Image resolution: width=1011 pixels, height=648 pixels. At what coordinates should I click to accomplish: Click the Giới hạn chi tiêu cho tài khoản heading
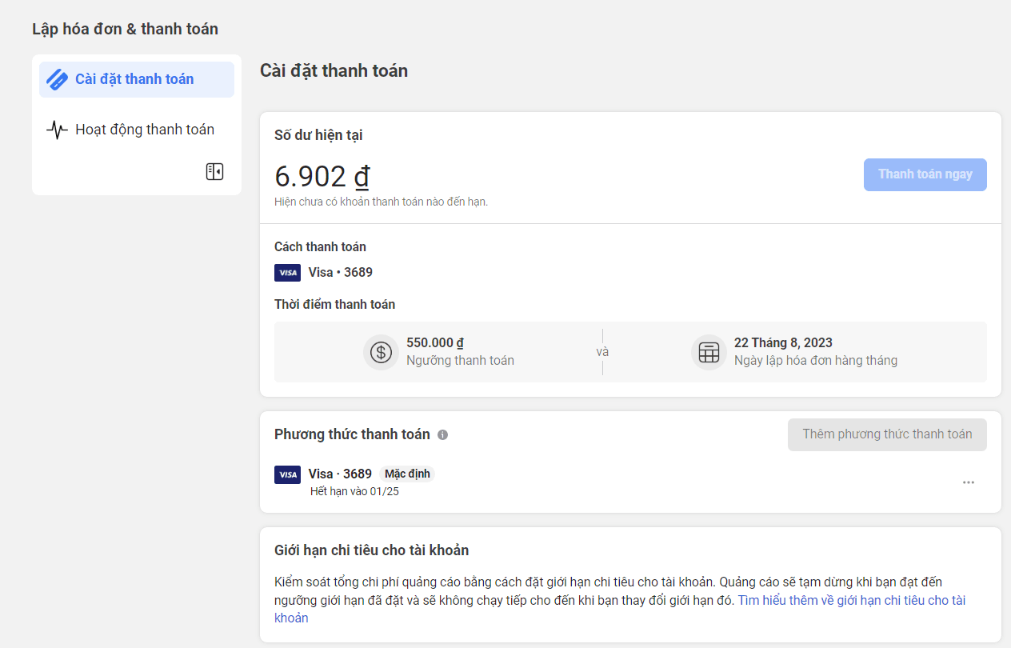[x=371, y=550]
